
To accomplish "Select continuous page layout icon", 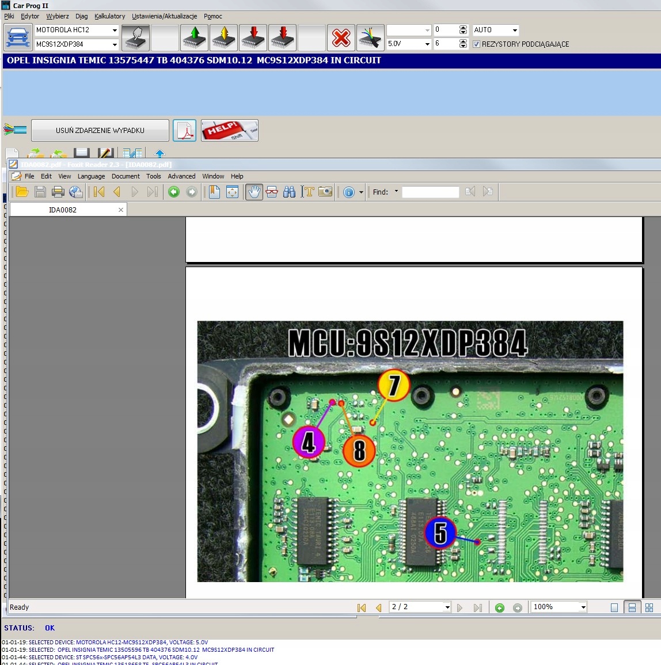I will tap(632, 608).
